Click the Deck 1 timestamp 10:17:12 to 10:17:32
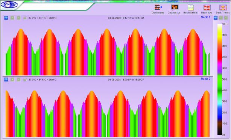231x140 pixels. click(x=126, y=18)
